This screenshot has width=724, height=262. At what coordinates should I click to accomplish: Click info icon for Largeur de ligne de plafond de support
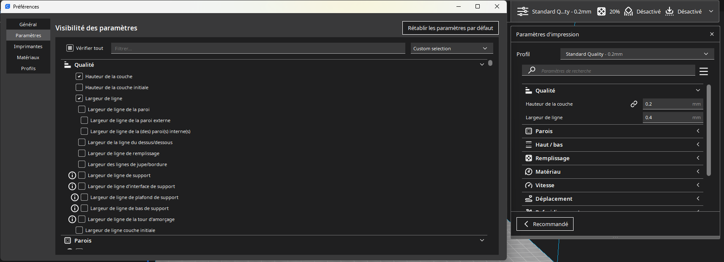[75, 197]
